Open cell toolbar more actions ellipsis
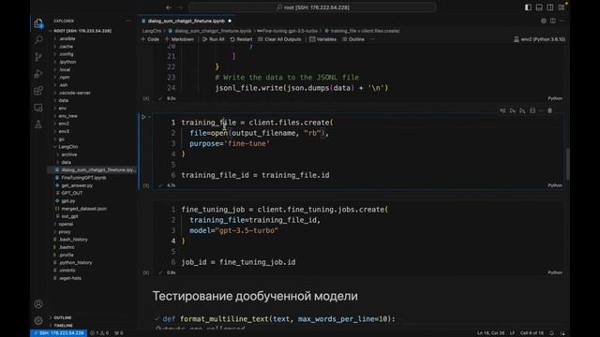Viewport: 600px width, 337px height. pos(541,110)
